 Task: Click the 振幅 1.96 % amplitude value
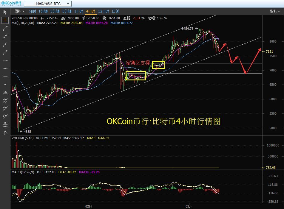tap(158, 18)
